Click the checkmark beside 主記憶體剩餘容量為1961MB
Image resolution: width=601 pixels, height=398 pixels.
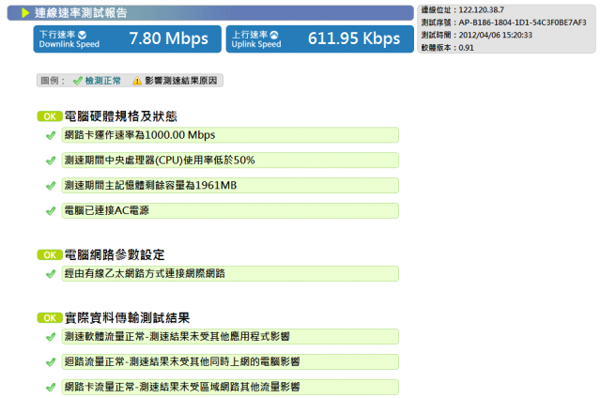pos(51,186)
